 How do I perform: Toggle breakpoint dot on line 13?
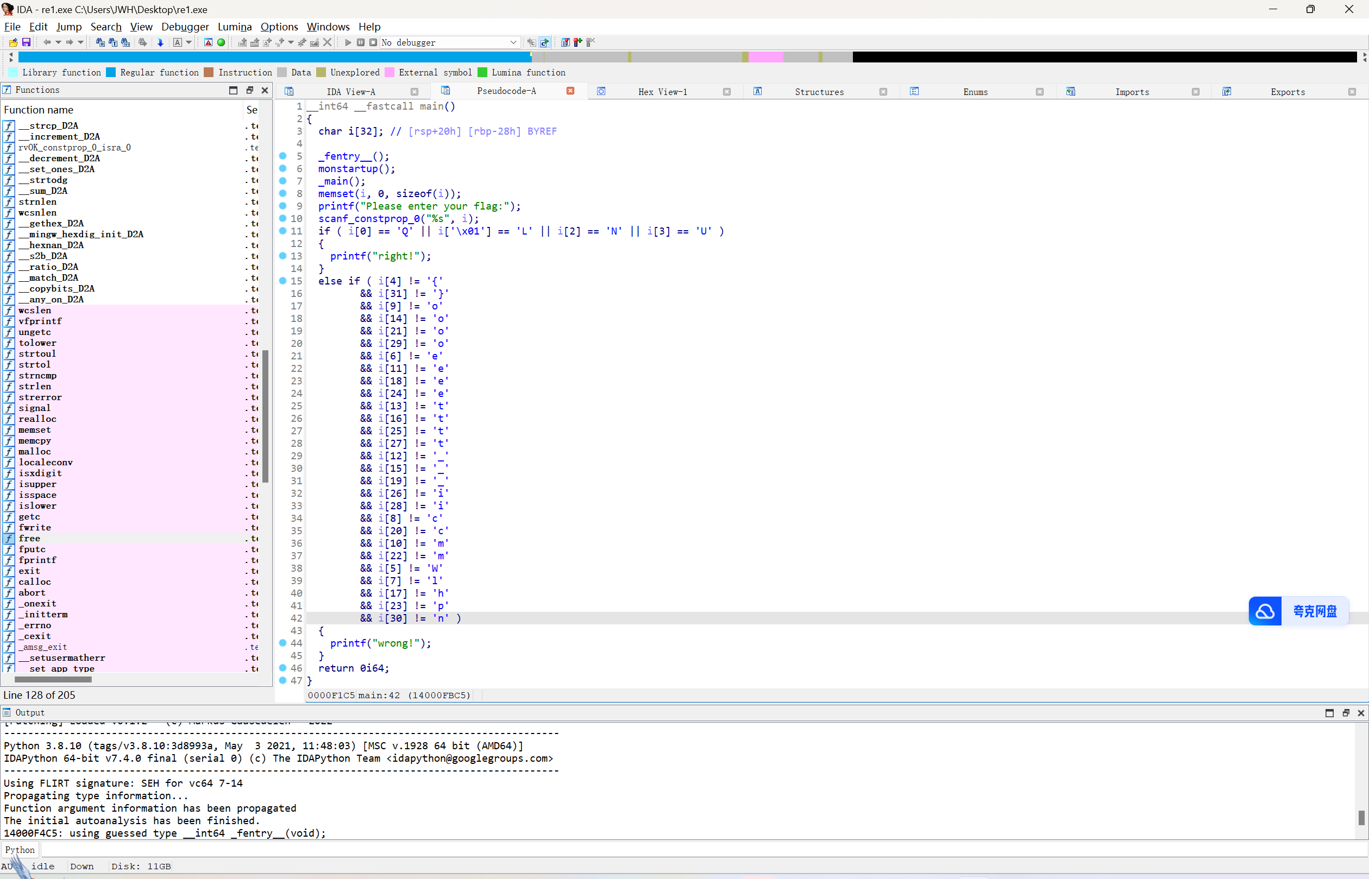[x=282, y=256]
